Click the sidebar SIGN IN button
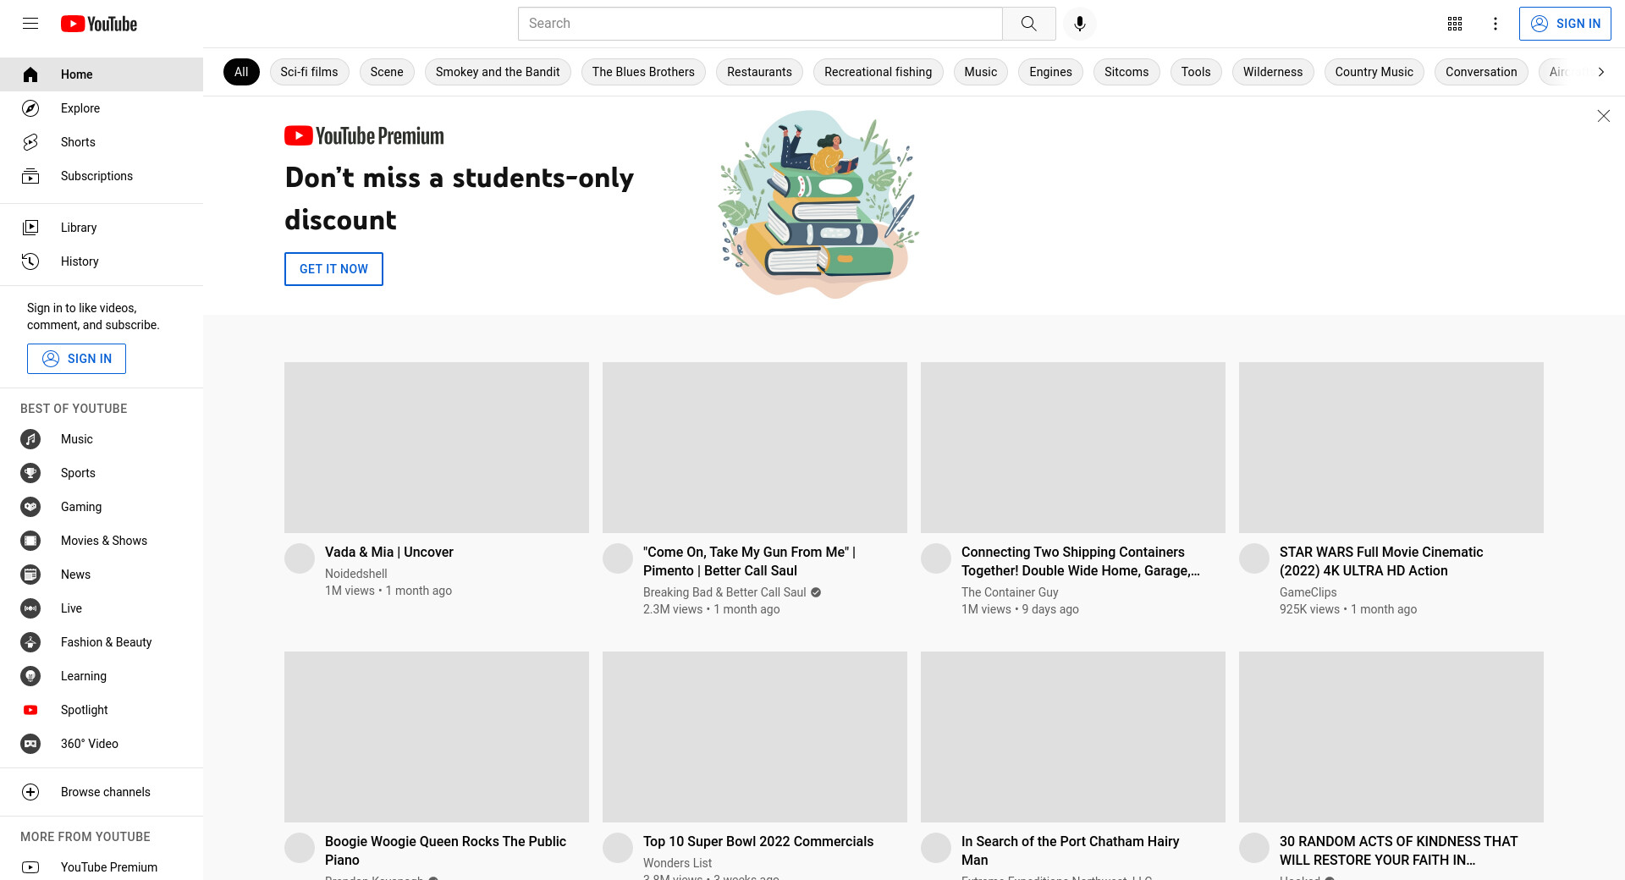Image resolution: width=1625 pixels, height=880 pixels. 76,359
